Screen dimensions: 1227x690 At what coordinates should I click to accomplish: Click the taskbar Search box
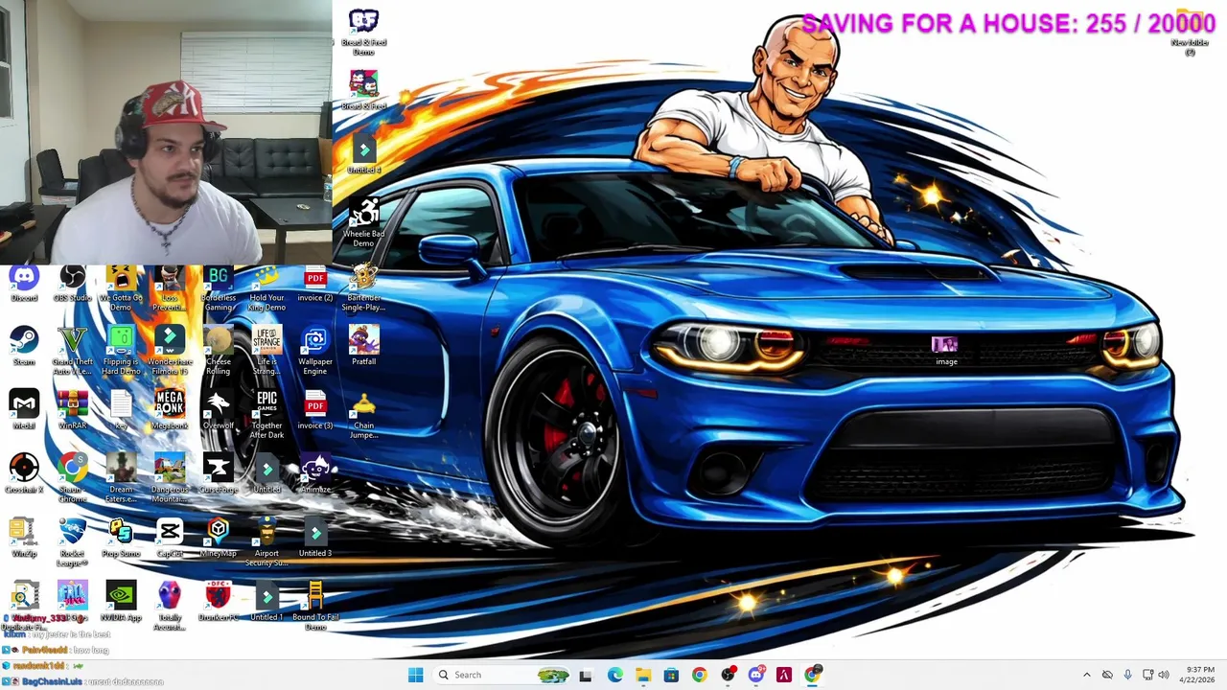(503, 675)
